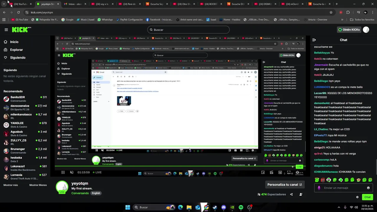The width and height of the screenshot is (377, 212).
Task: Bookmark this page with star icon
Action: click(331, 12)
